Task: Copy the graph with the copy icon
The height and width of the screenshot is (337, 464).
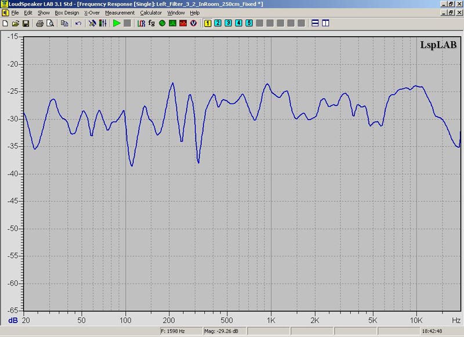Action: [64, 23]
